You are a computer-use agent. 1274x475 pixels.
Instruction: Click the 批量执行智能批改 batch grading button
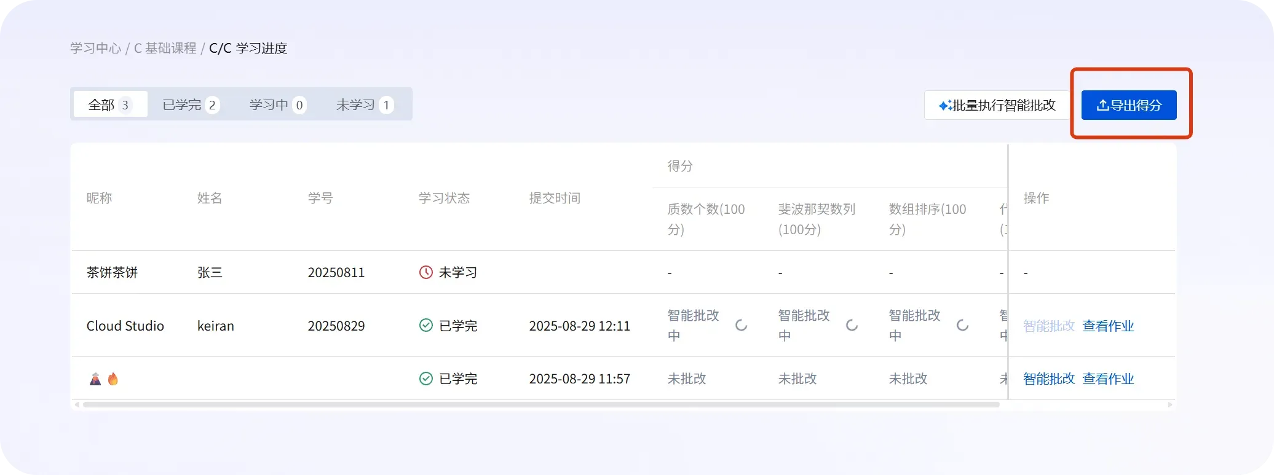pyautogui.click(x=997, y=105)
